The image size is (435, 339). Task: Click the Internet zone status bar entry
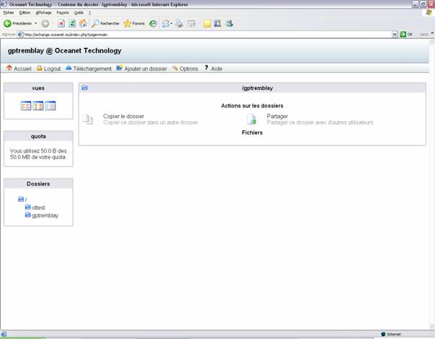[391, 334]
